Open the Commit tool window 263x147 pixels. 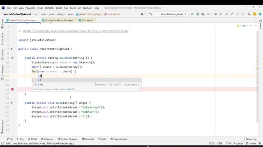point(2,54)
